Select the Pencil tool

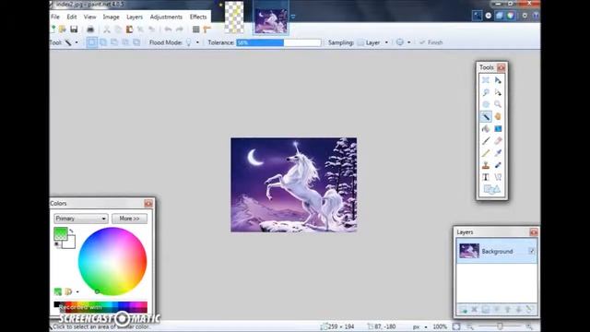486,153
